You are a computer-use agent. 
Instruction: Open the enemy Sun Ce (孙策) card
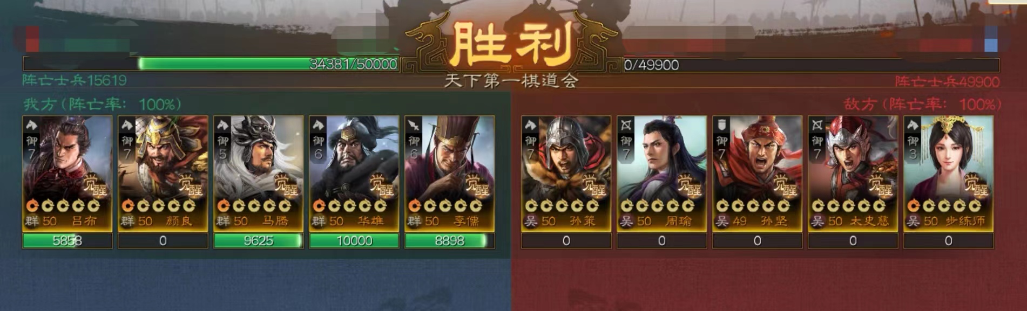click(x=566, y=174)
